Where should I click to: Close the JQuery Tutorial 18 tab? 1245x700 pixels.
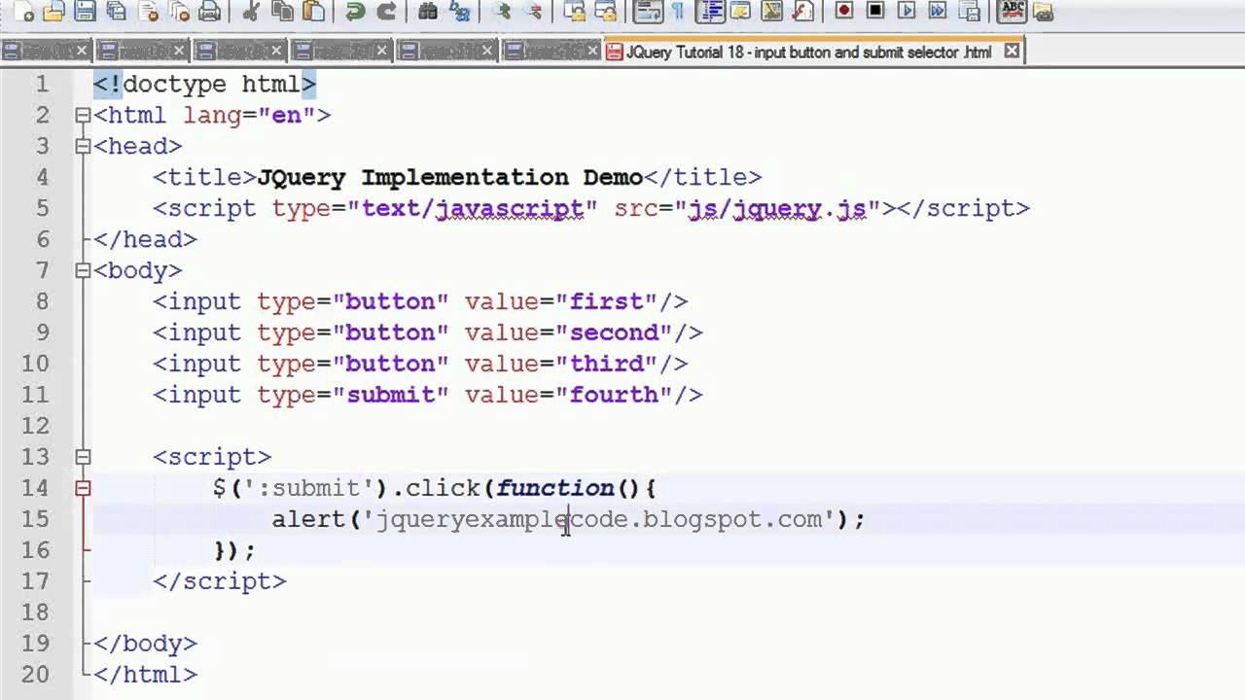click(1012, 52)
